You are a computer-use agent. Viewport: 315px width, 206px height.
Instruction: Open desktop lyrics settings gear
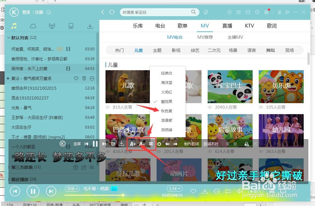tap(159, 144)
